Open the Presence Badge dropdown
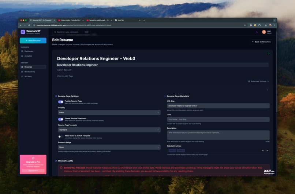This screenshot has width=295, height=194. 109,147
